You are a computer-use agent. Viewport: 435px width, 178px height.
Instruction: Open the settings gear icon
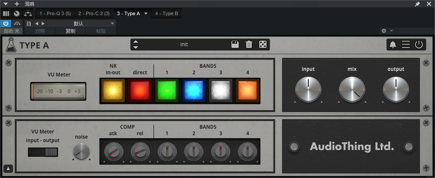click(384, 31)
